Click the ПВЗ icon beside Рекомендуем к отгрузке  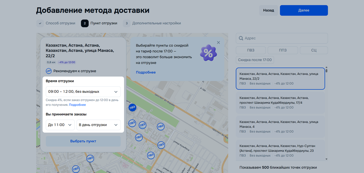coord(49,71)
